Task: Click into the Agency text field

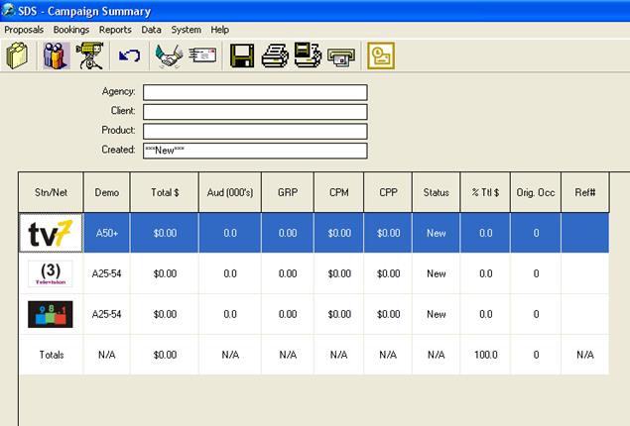Action: [x=255, y=92]
